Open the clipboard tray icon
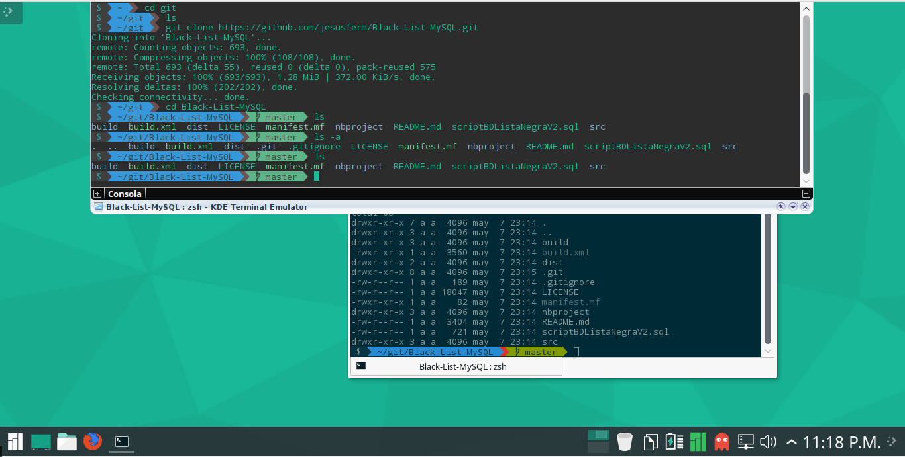The height and width of the screenshot is (457, 905). [x=651, y=441]
